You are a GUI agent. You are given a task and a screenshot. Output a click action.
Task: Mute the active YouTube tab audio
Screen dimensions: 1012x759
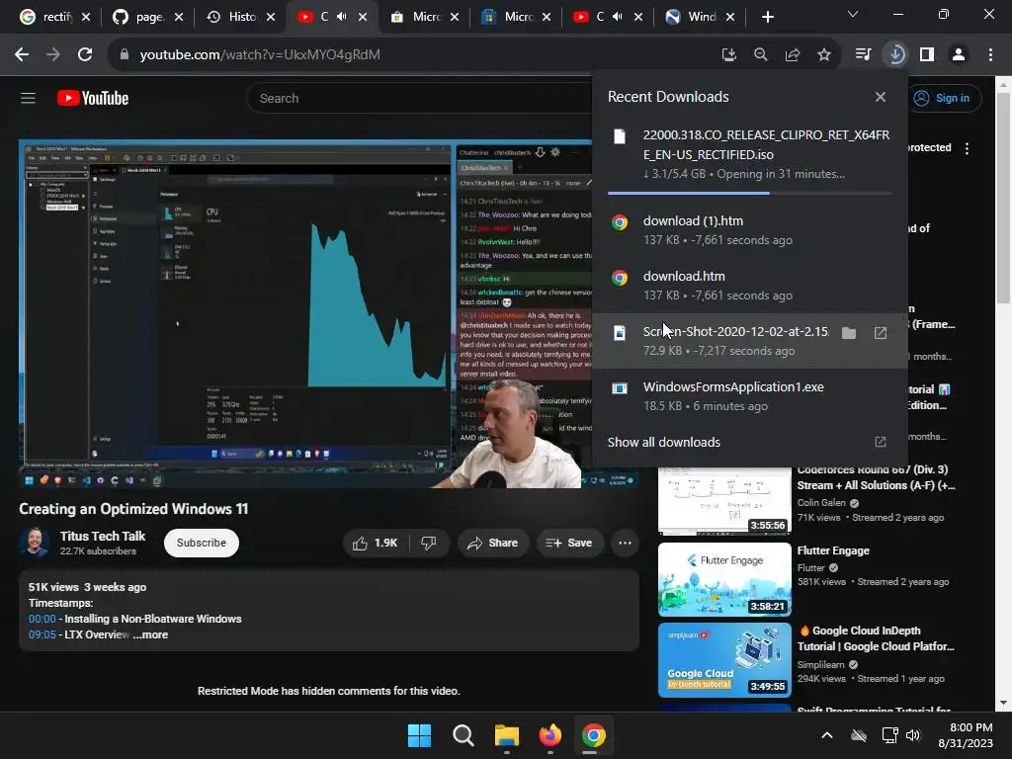pyautogui.click(x=342, y=17)
